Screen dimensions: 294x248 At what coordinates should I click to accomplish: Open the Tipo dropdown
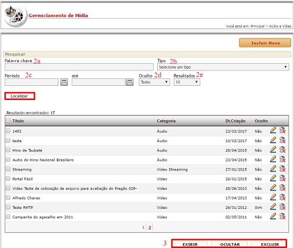click(x=223, y=67)
